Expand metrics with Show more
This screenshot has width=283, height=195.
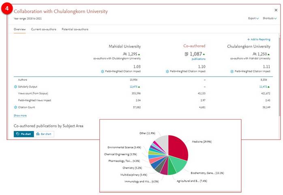pos(20,116)
